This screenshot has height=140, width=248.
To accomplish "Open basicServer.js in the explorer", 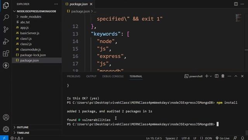I will (30, 33).
